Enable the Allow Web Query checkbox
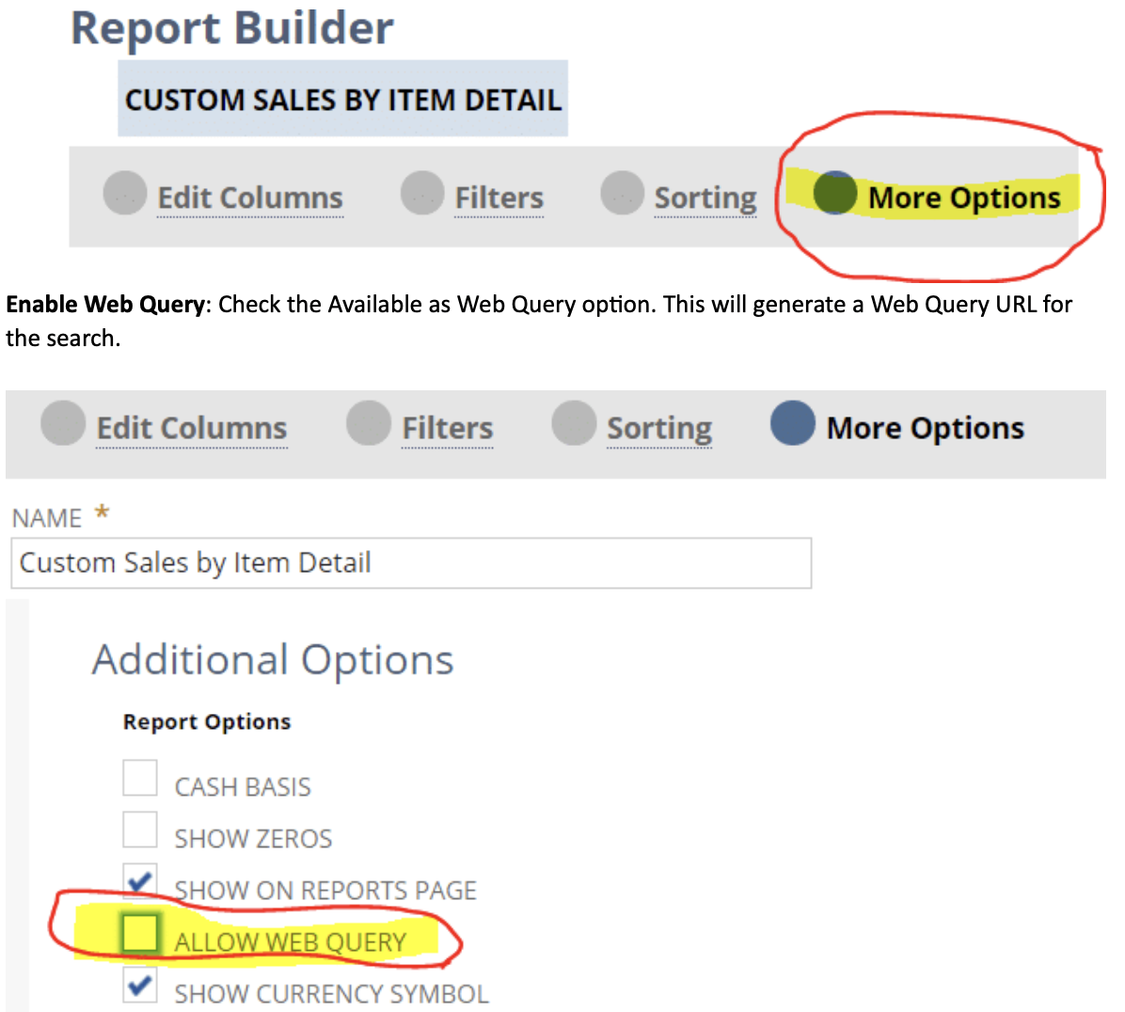 click(139, 932)
